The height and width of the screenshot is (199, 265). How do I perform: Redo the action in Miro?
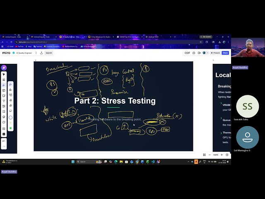4,146
